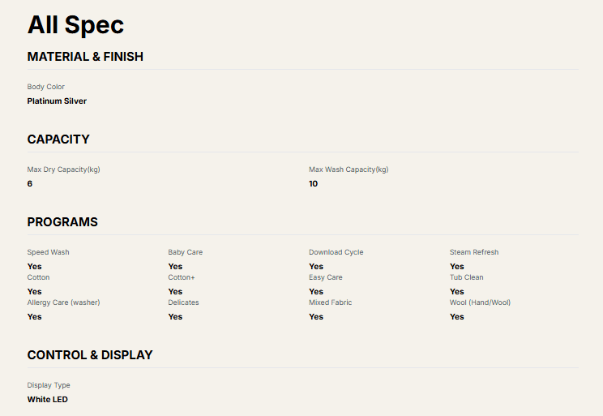
Task: Click the Wool (Hand/Wool) program label
Action: (x=480, y=302)
